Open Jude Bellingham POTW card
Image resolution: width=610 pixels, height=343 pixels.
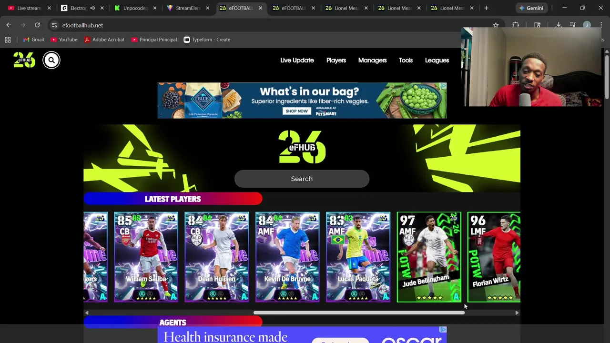point(429,257)
